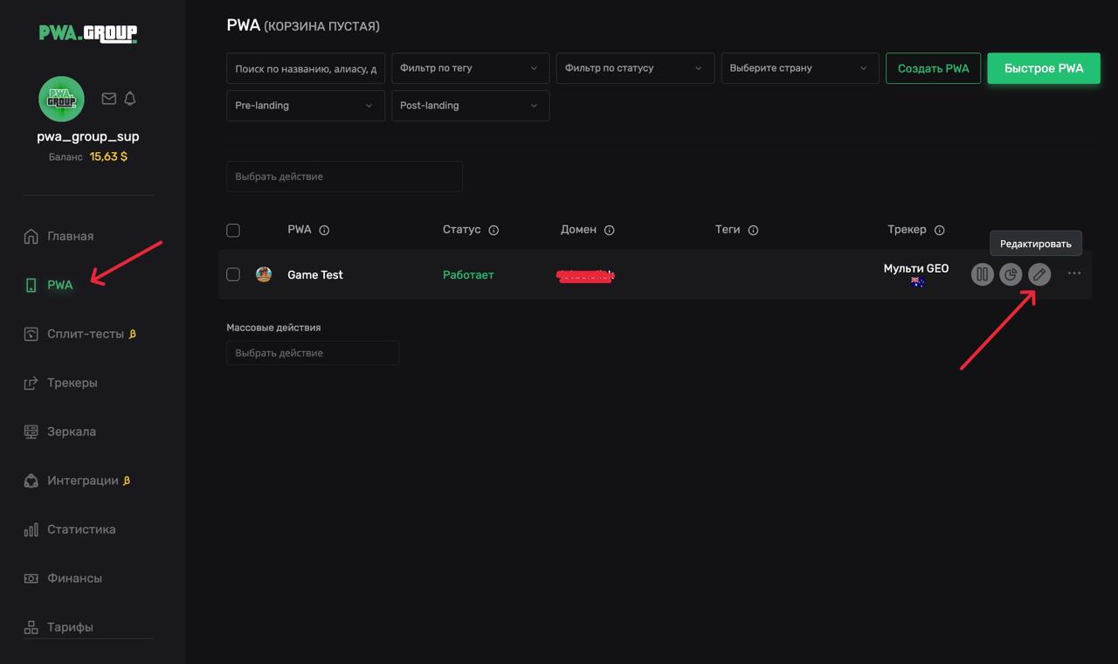Viewport: 1118px width, 664px height.
Task: Go to Статистика in the sidebar
Action: click(x=80, y=529)
